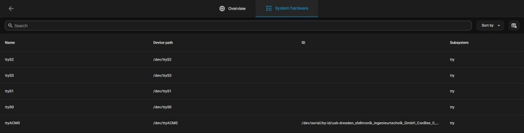Select the ttyS1 name cell
The width and height of the screenshot is (524, 133).
(9, 91)
